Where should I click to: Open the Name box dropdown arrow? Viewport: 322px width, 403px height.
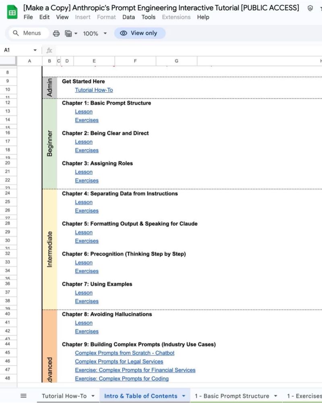[35, 50]
